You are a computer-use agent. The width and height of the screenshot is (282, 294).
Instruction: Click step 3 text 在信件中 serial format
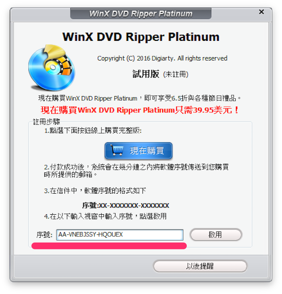pos(95,191)
